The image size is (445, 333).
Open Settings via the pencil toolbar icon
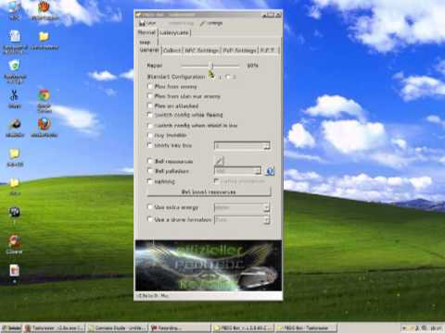[203, 23]
